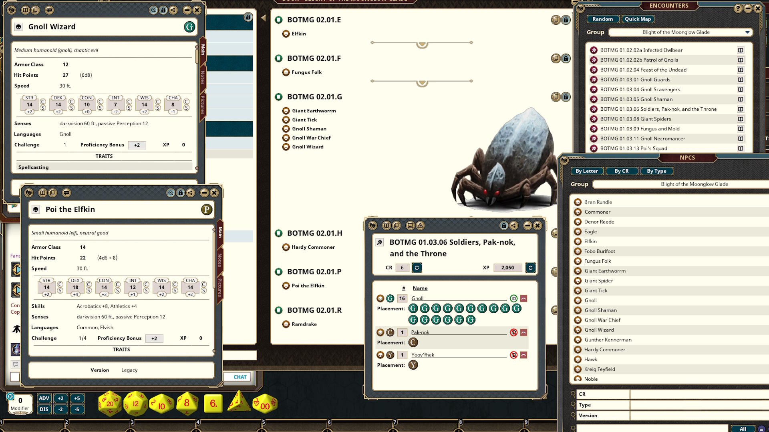Open chat output icon in Gnoll Wizard toolbar
This screenshot has height=432, width=769.
point(49,10)
